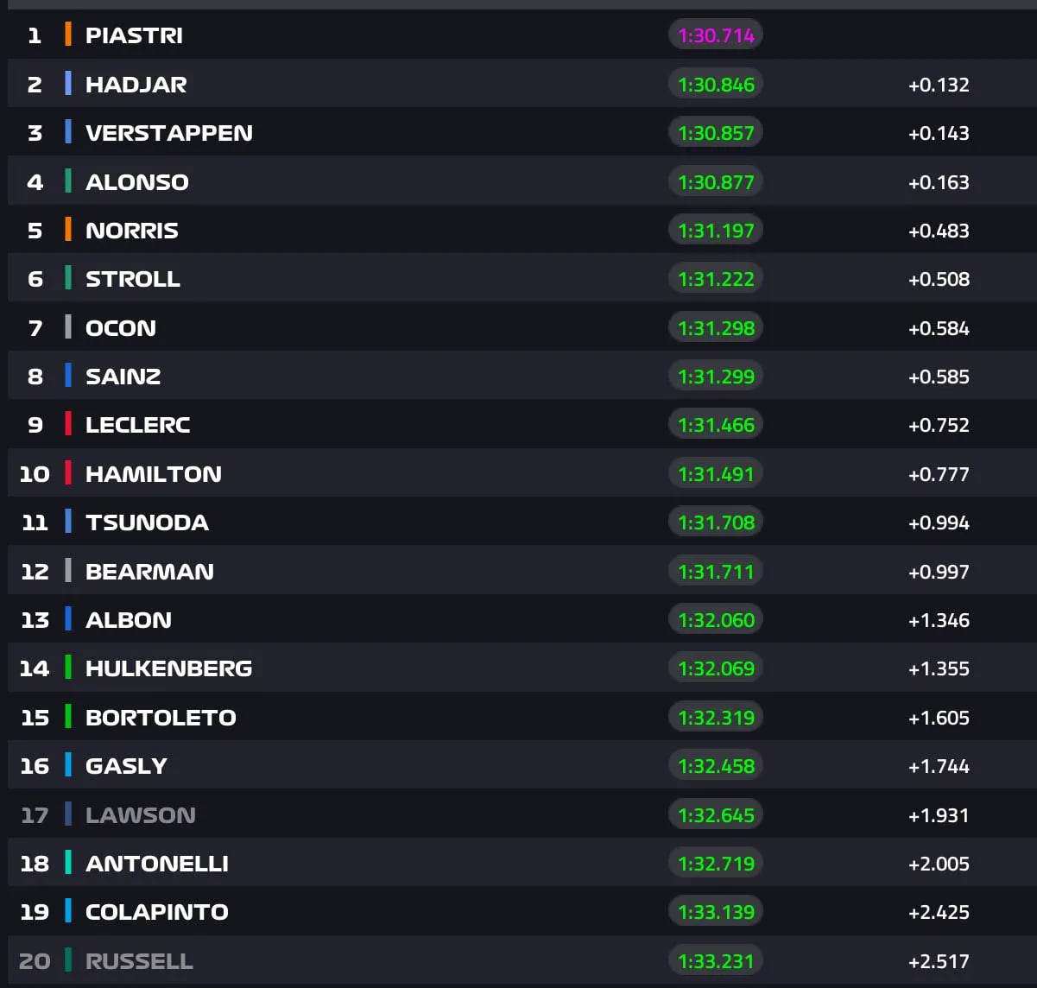This screenshot has width=1037, height=988.
Task: Open ALONSO driver row
Action: click(x=136, y=182)
